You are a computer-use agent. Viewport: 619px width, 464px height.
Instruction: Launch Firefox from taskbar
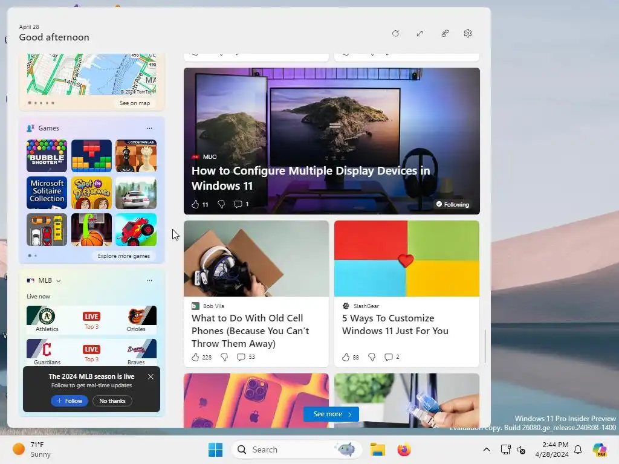404,449
